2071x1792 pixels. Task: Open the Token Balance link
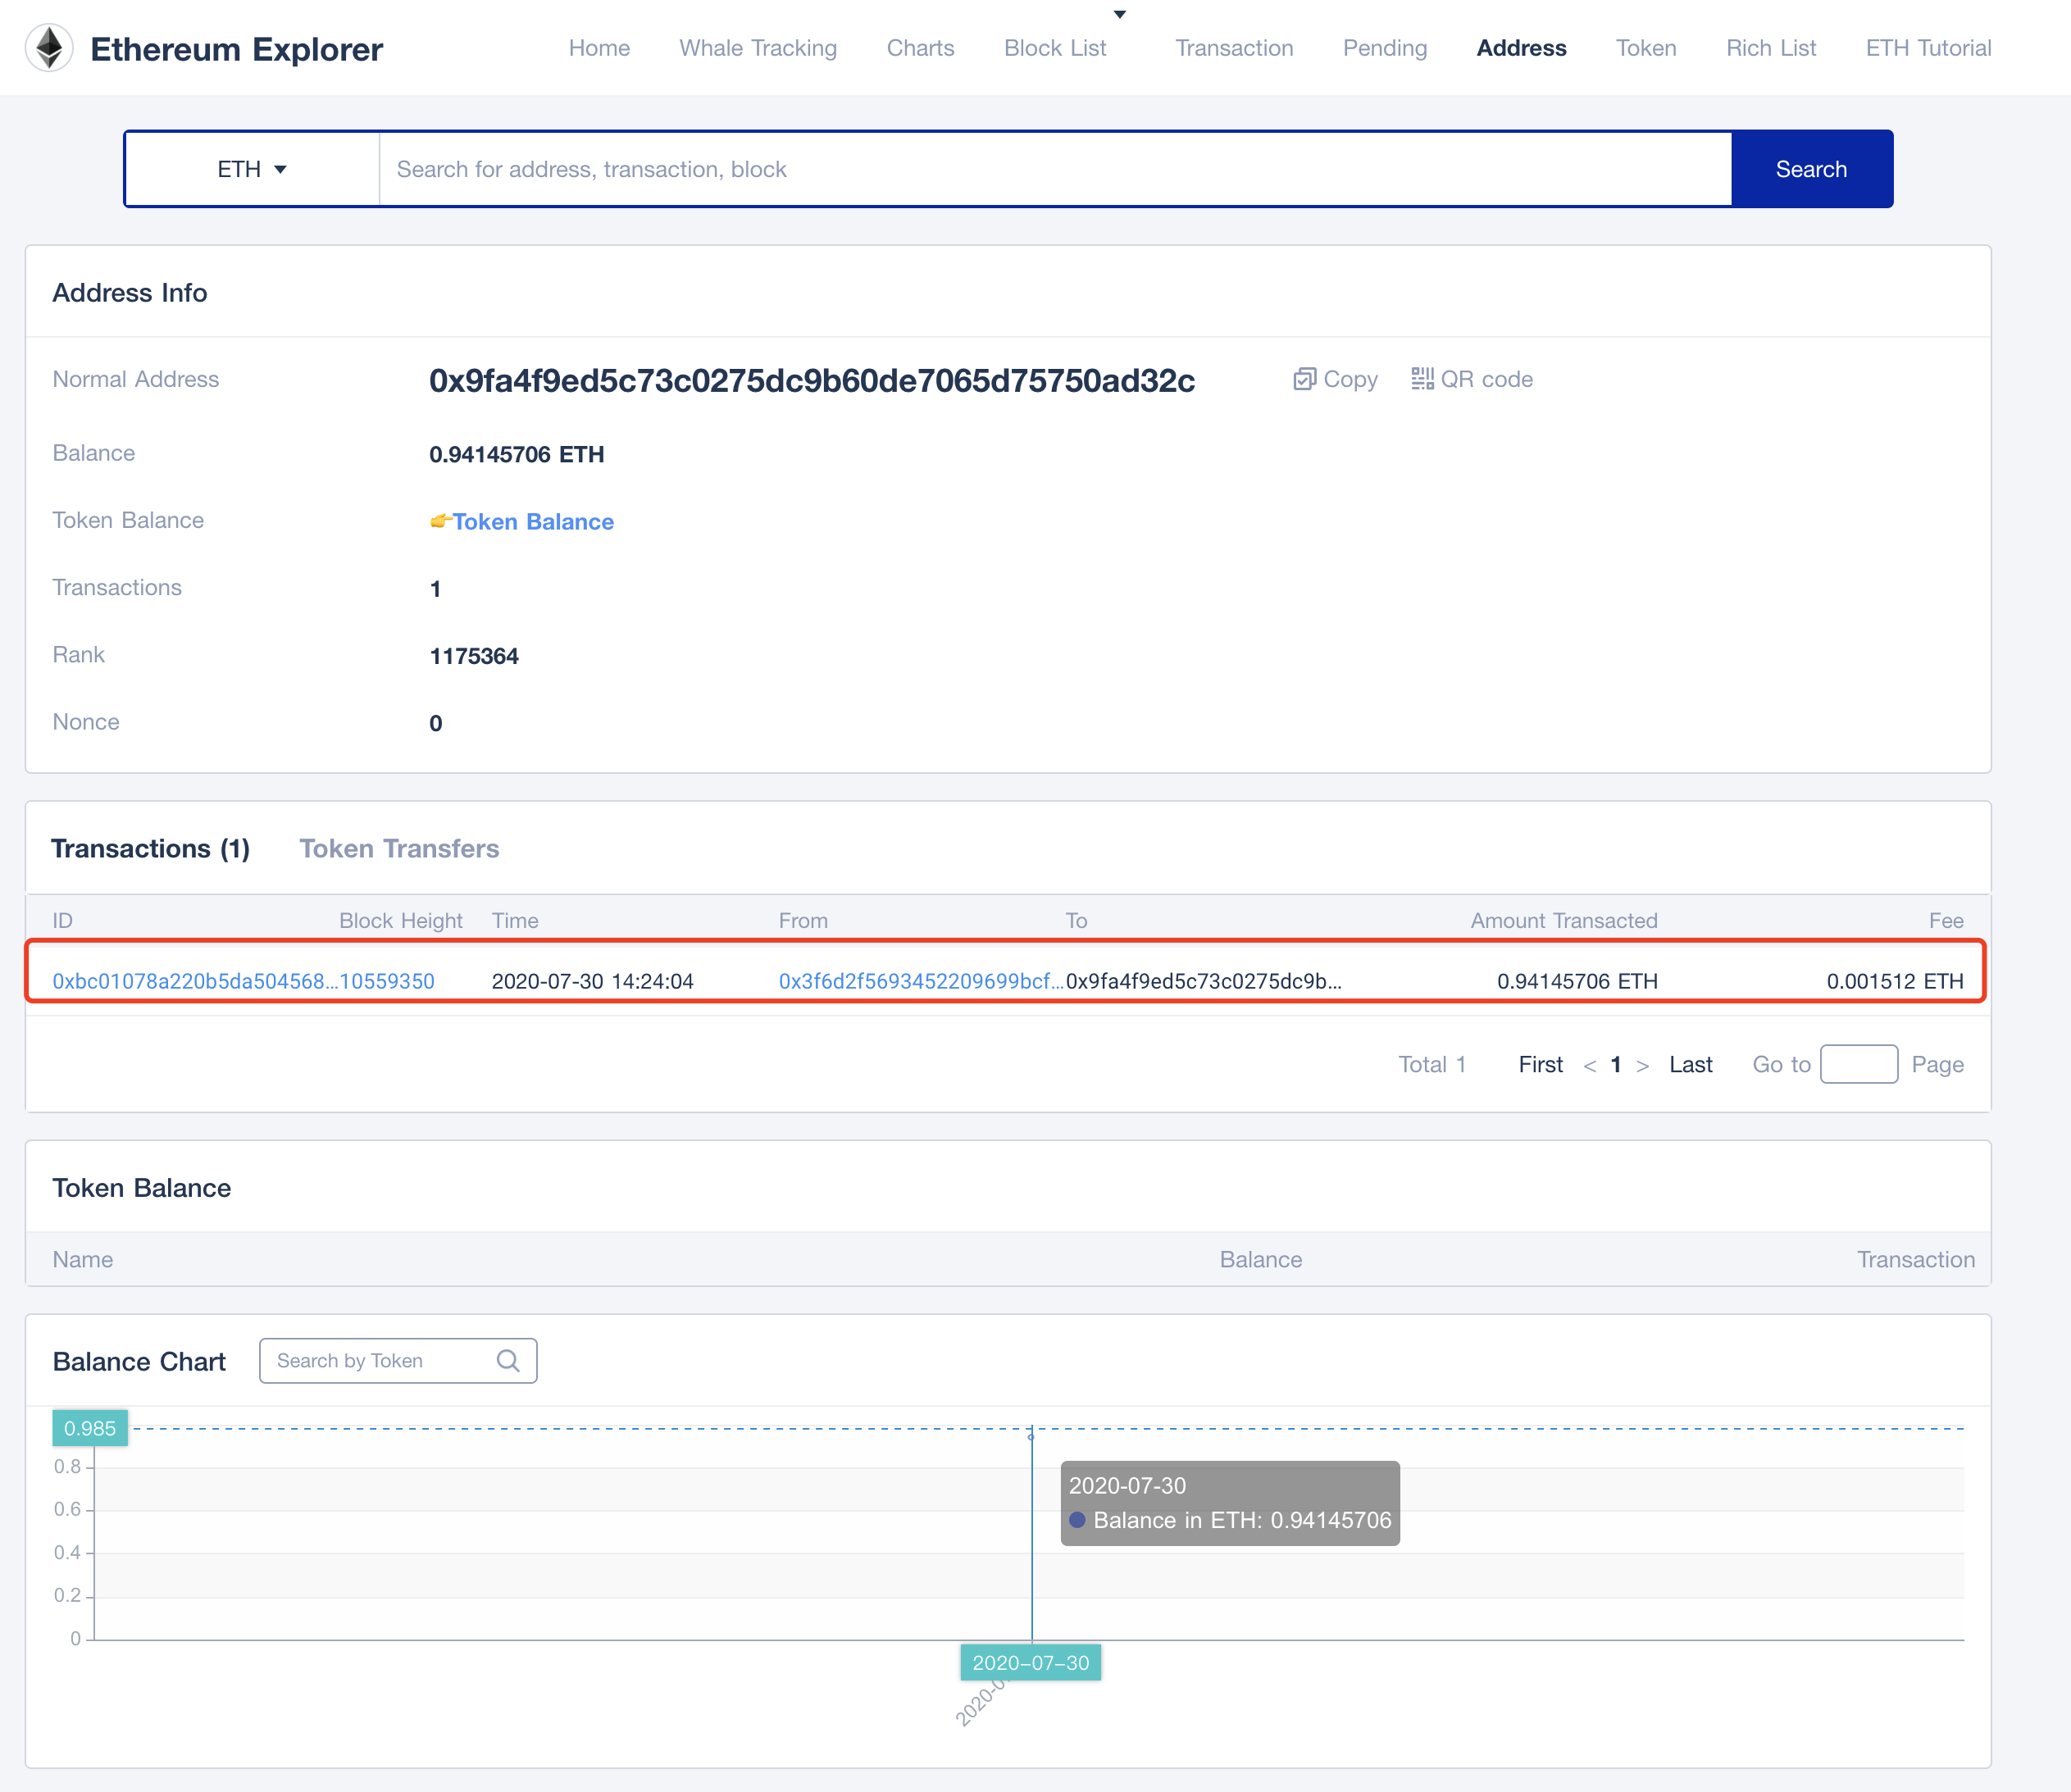(x=533, y=521)
